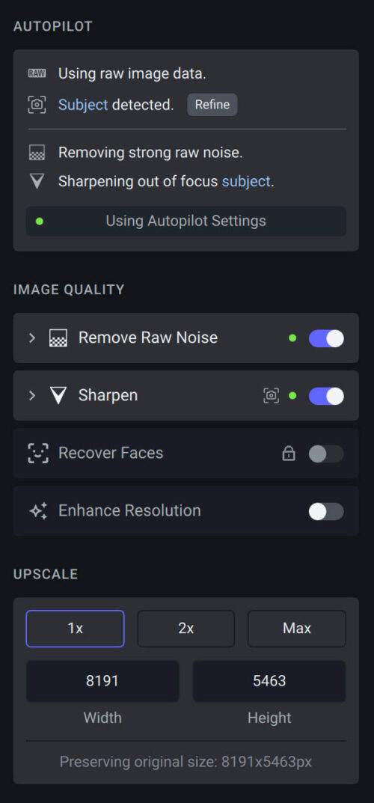
Task: Click the subject mask icon in Sharpen row
Action: click(x=272, y=395)
